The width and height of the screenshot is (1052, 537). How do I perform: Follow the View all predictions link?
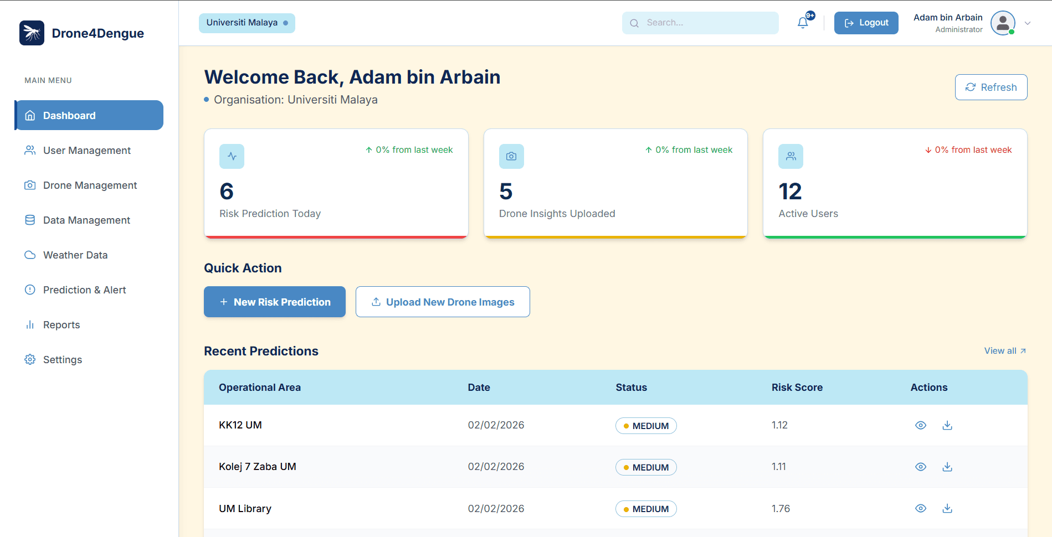[1005, 351]
